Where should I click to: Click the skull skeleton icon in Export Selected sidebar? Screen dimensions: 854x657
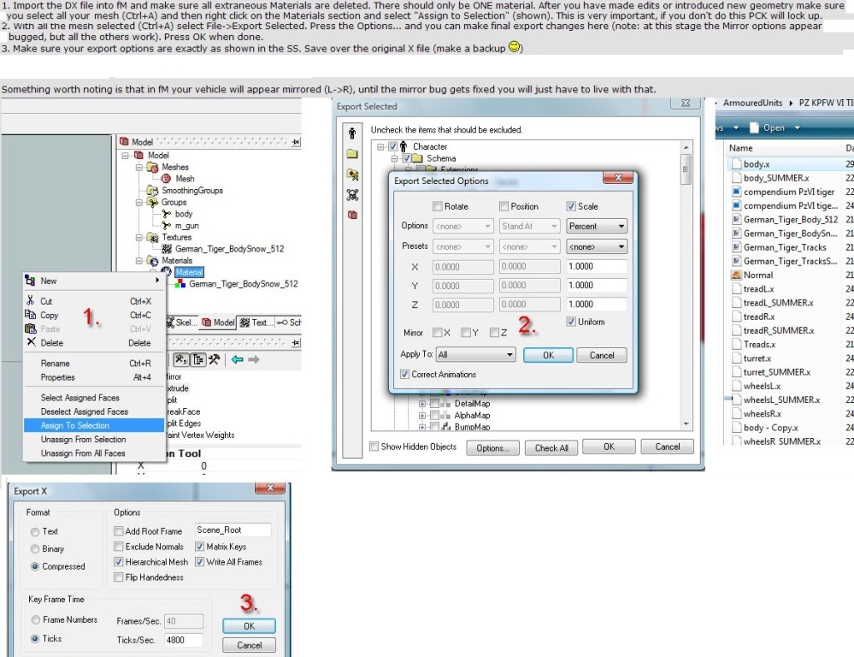(x=352, y=195)
